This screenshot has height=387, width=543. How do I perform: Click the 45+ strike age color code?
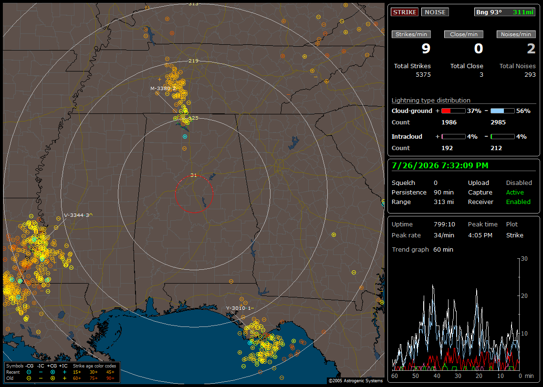pos(110,372)
